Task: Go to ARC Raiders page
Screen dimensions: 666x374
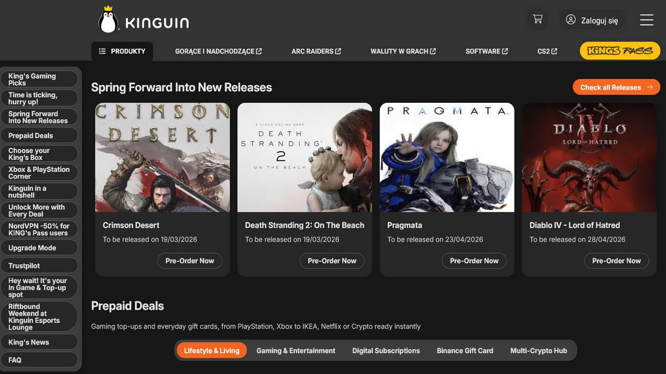Action: pyautogui.click(x=316, y=51)
